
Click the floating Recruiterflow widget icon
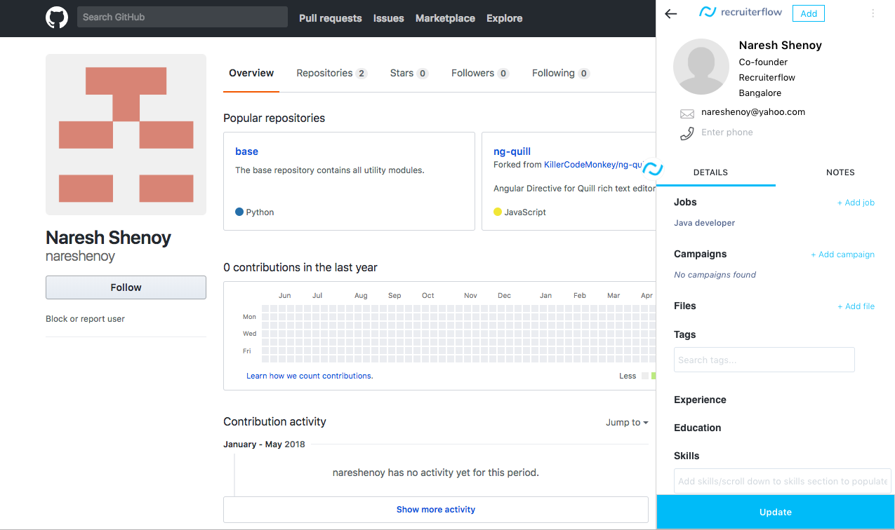tap(652, 169)
